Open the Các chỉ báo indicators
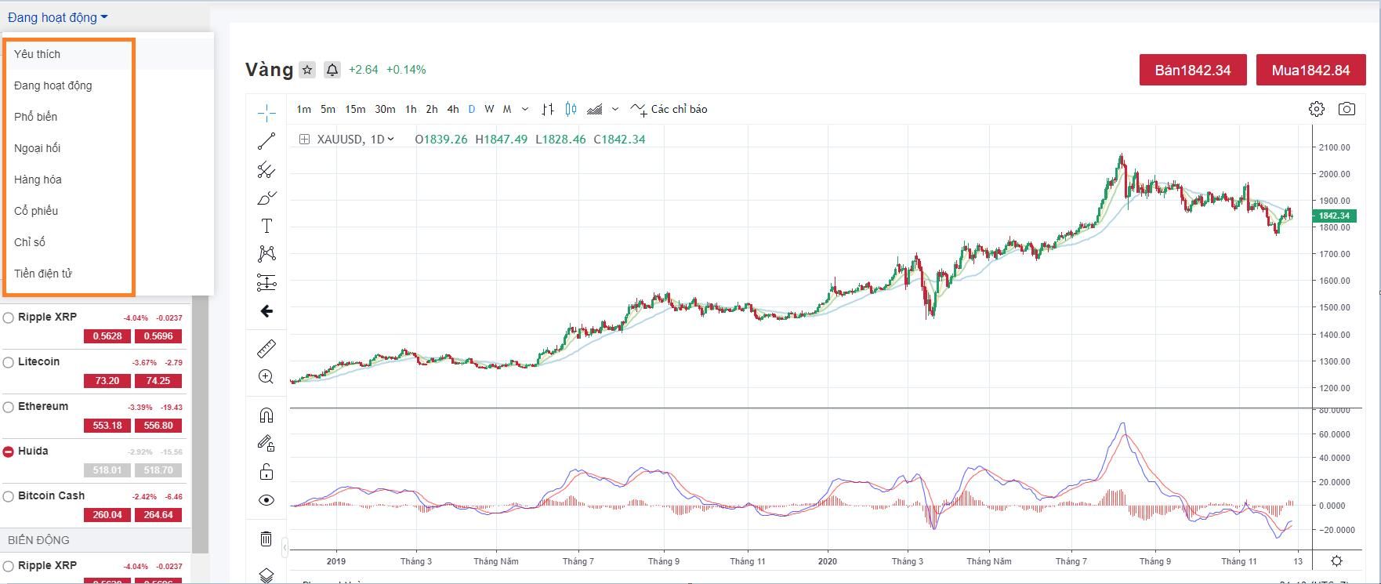1381x584 pixels. tap(669, 109)
